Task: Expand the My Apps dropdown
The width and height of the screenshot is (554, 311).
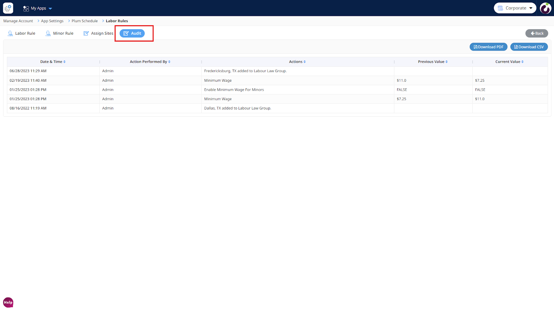Action: pos(38,8)
